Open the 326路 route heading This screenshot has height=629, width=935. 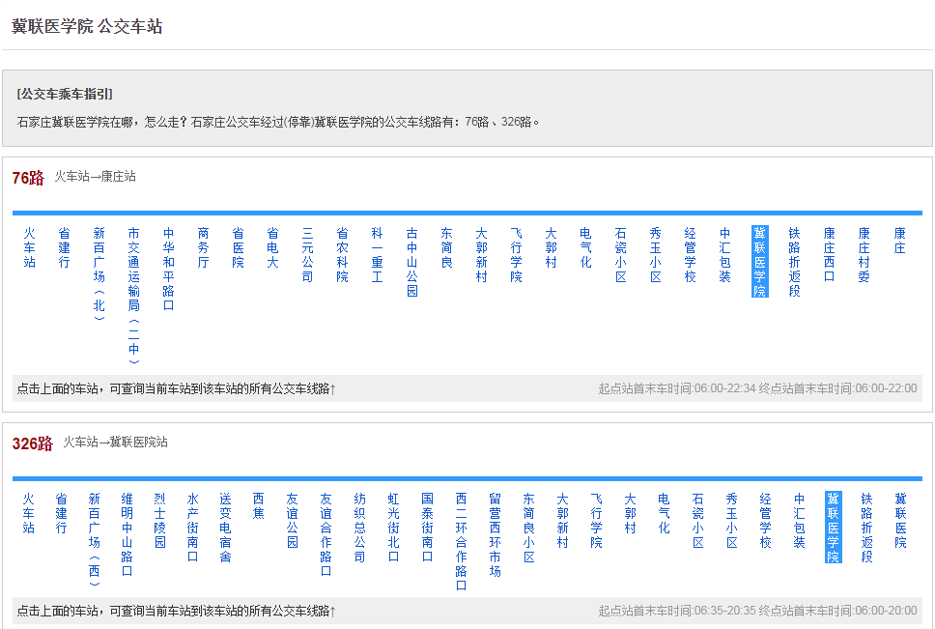click(31, 443)
